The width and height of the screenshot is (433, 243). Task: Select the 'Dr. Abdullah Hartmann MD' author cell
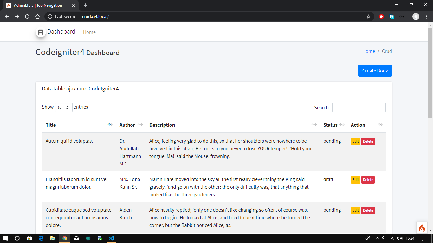point(130,153)
